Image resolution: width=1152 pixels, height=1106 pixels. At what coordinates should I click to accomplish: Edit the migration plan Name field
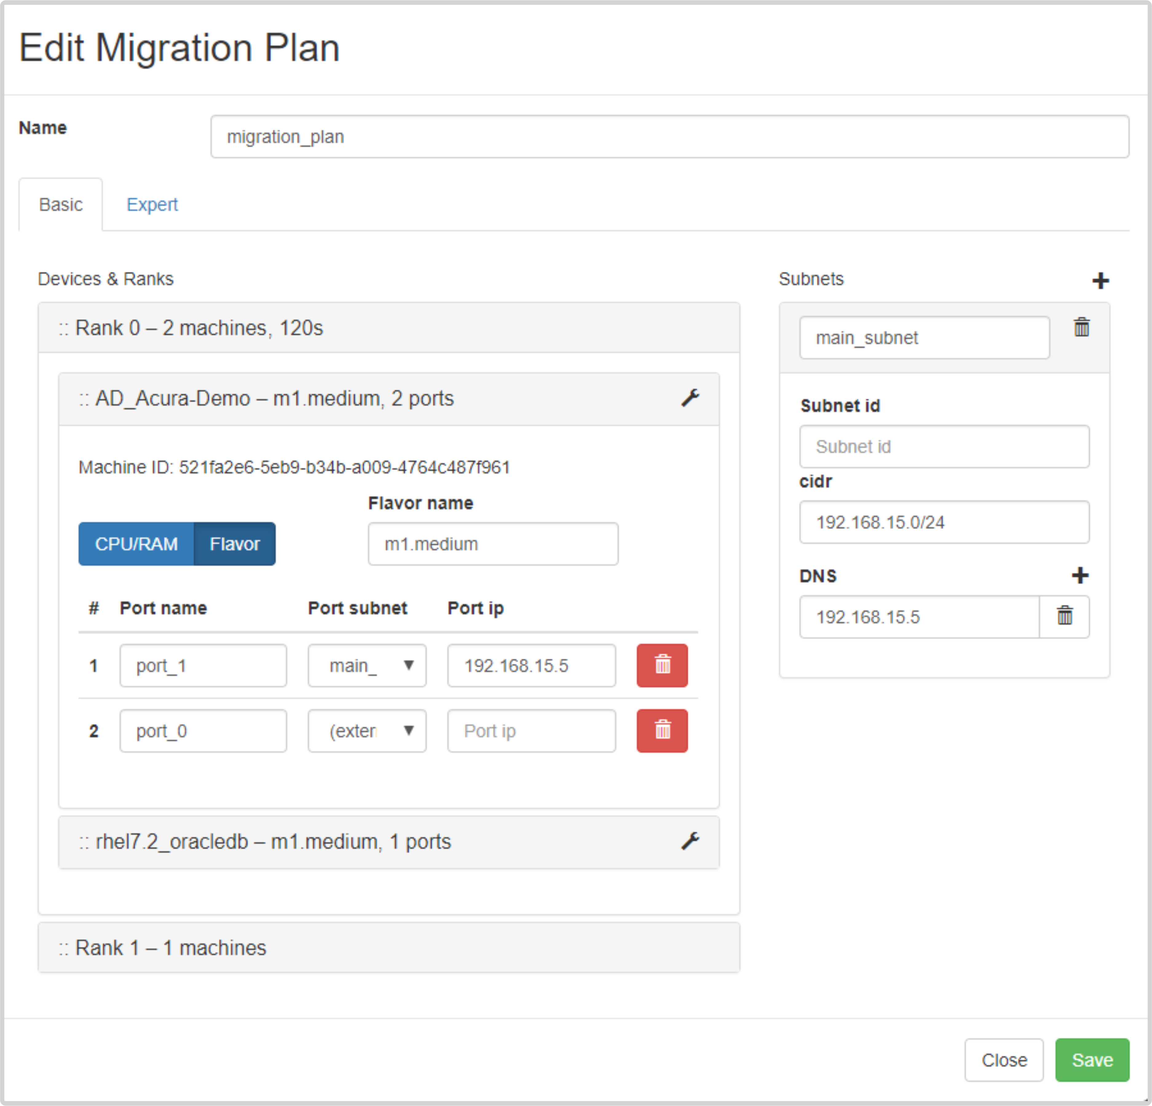click(x=669, y=136)
